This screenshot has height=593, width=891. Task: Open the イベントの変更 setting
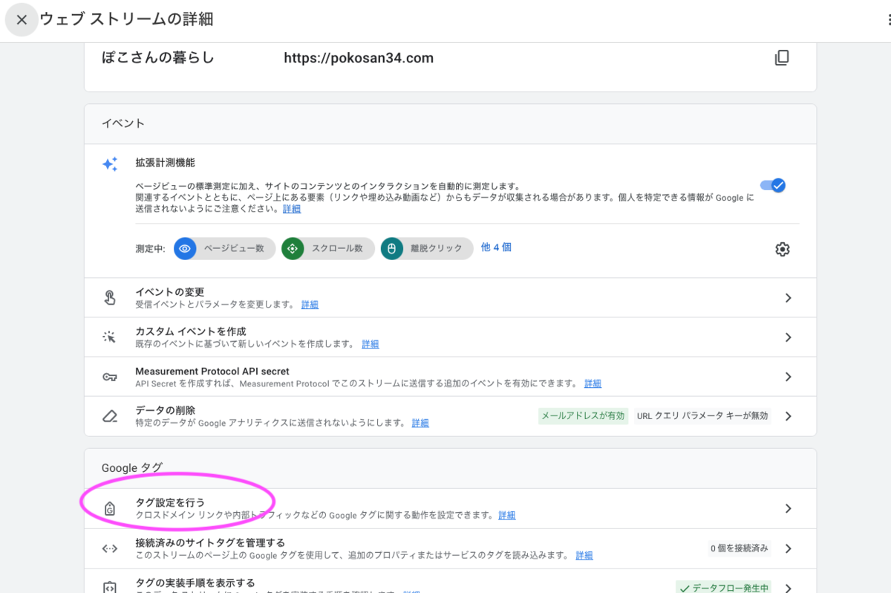coord(450,298)
